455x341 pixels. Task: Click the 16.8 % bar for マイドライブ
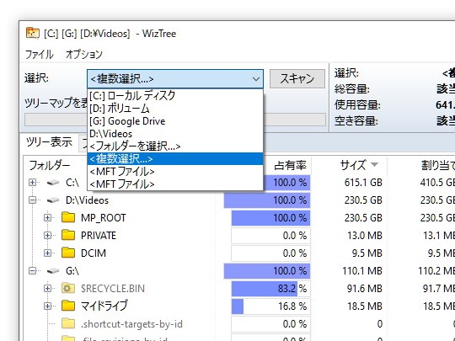click(270, 306)
